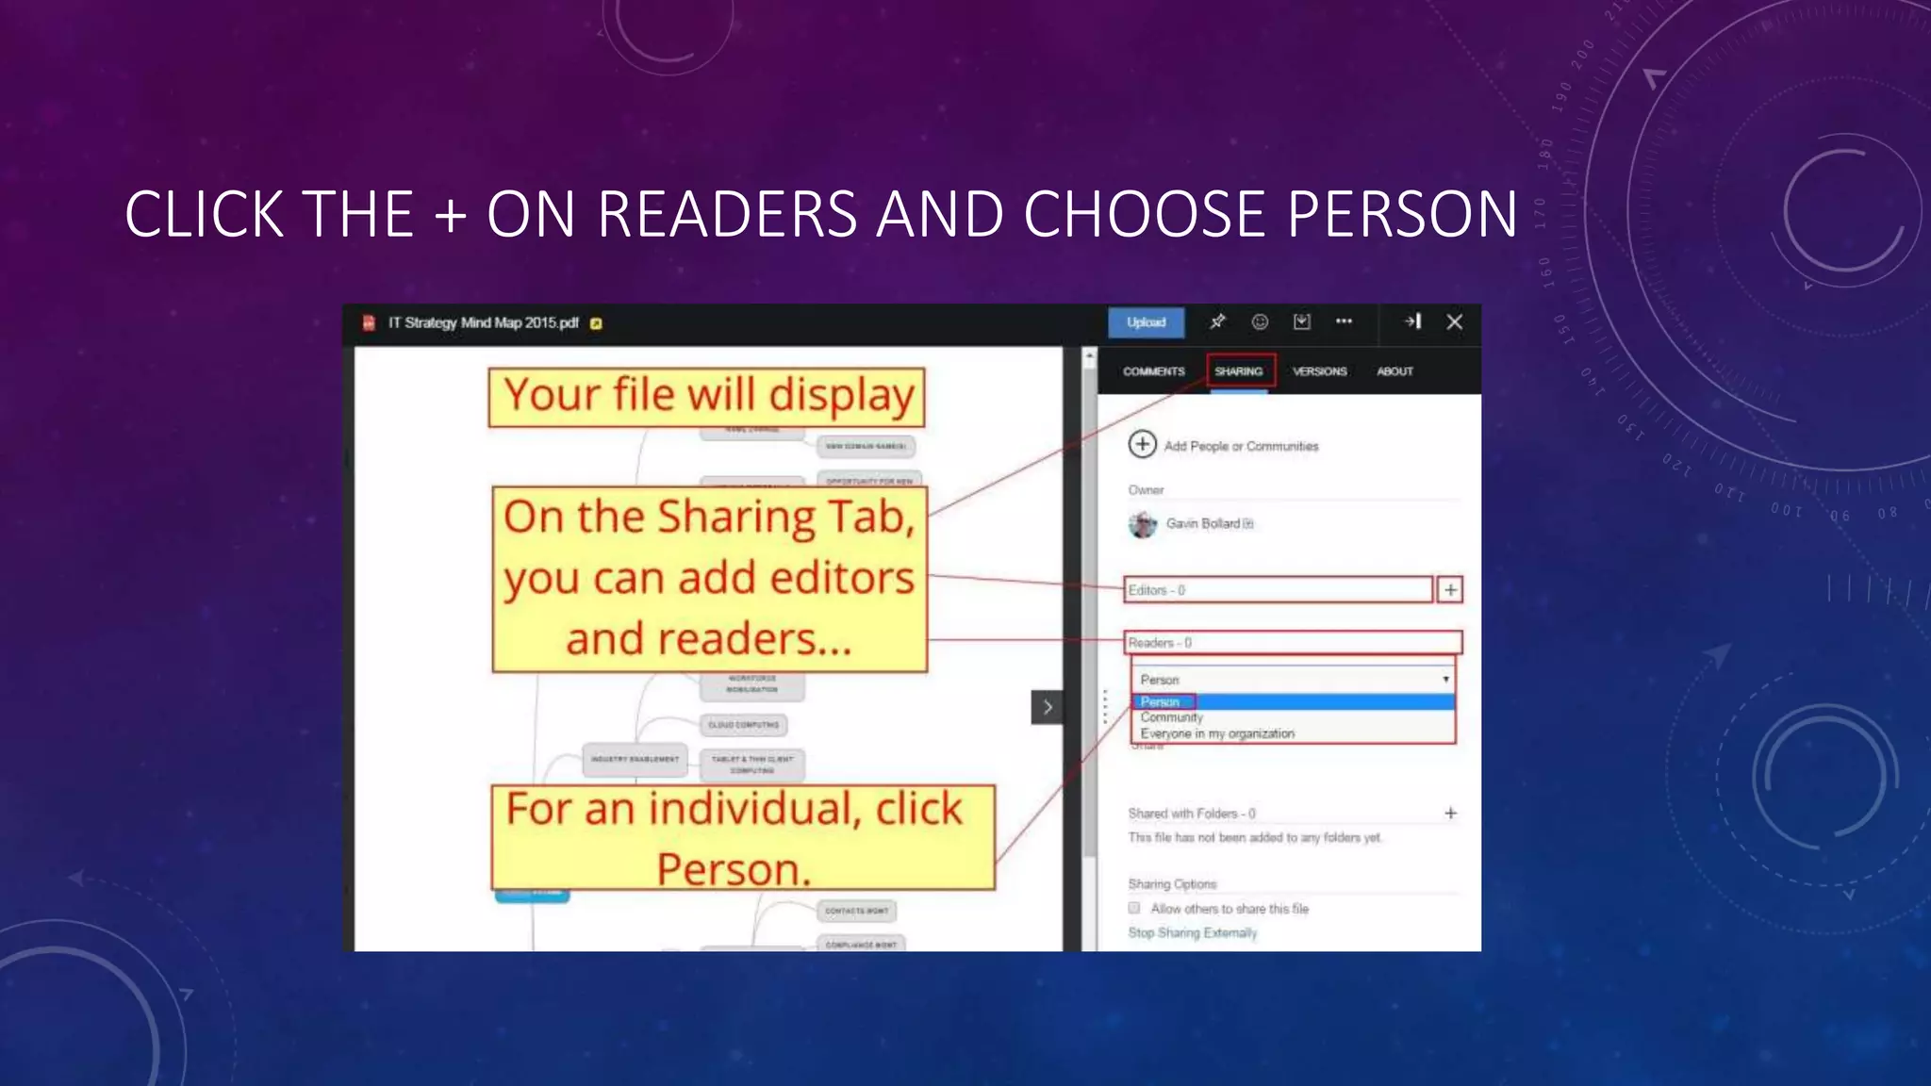Click the Readers - 0 row

point(1293,643)
